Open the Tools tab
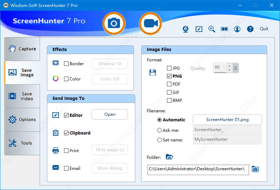The height and width of the screenshot is (190, 280). 22,143
